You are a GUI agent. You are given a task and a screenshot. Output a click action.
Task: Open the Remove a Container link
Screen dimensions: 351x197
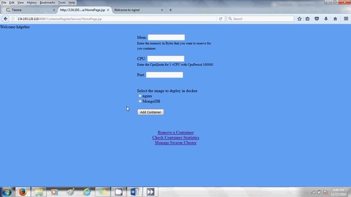[175, 132]
